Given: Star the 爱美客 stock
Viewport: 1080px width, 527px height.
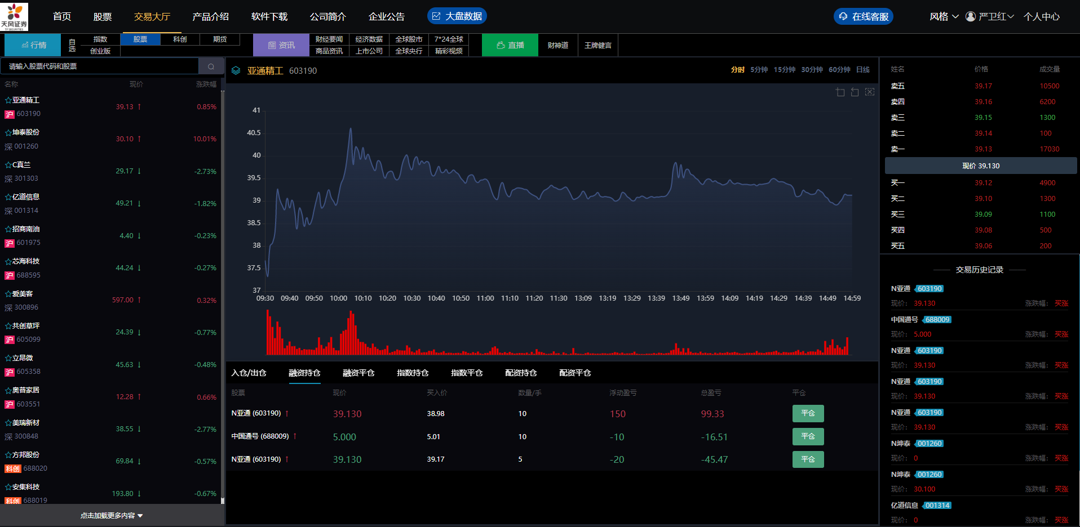Looking at the screenshot, I should [8, 294].
